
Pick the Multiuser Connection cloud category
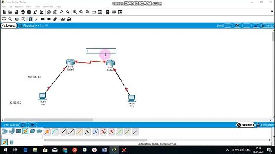coord(39,131)
